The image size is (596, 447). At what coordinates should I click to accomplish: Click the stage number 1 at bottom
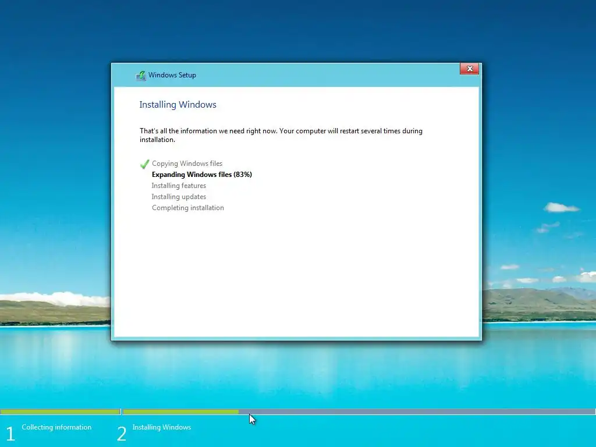click(x=10, y=434)
